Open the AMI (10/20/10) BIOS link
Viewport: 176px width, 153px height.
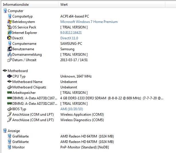click(72, 109)
